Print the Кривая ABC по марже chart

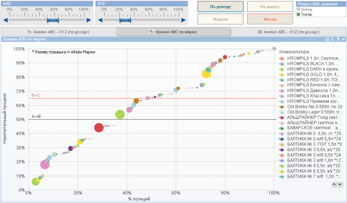(327, 39)
